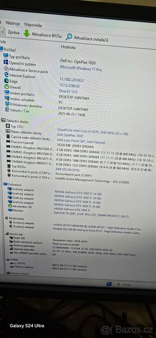Click the Aktualizace ovladačů magnifier button
Image resolution: width=156 pixels, height=338 pixels.
87,38
